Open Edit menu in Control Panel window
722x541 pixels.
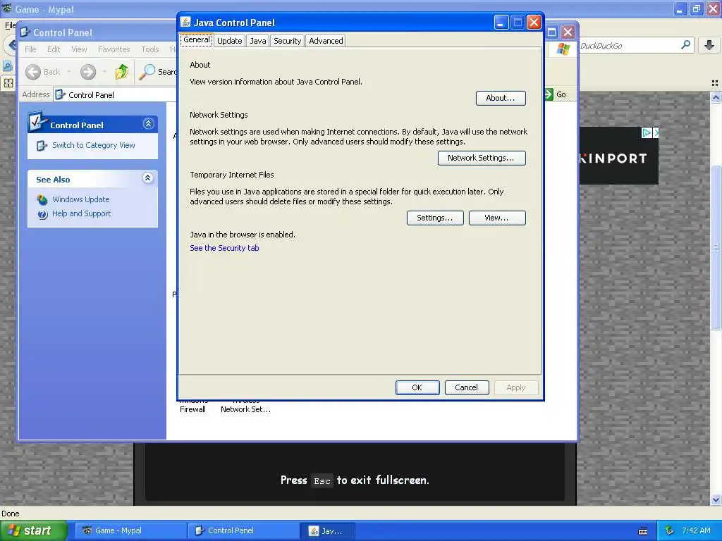point(54,49)
